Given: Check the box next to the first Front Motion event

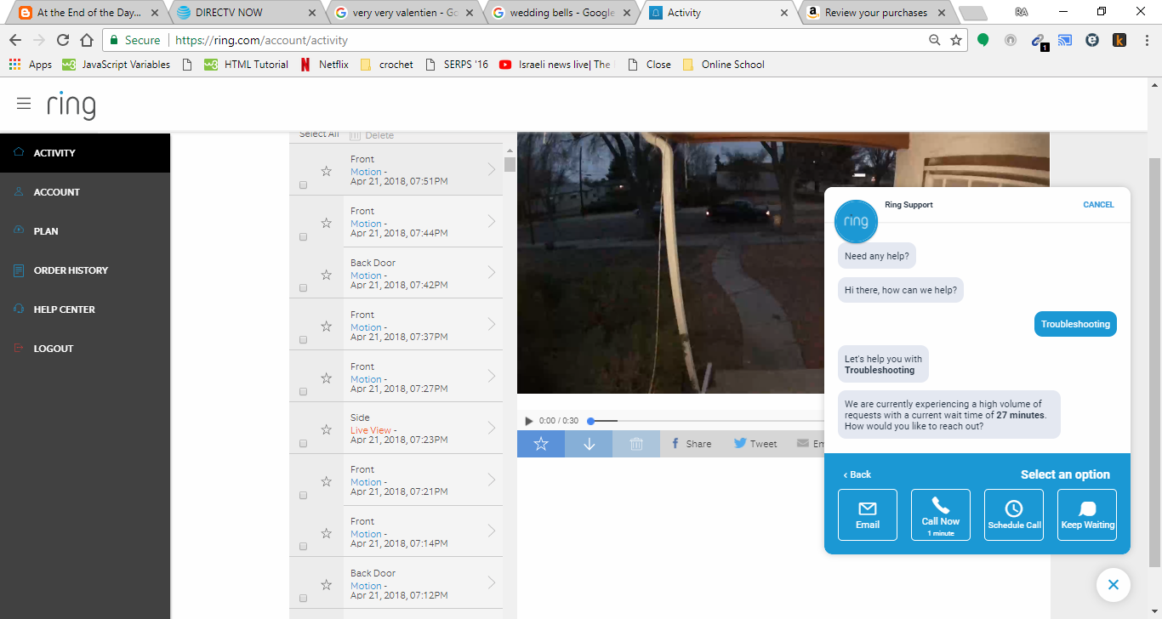Looking at the screenshot, I should [304, 184].
